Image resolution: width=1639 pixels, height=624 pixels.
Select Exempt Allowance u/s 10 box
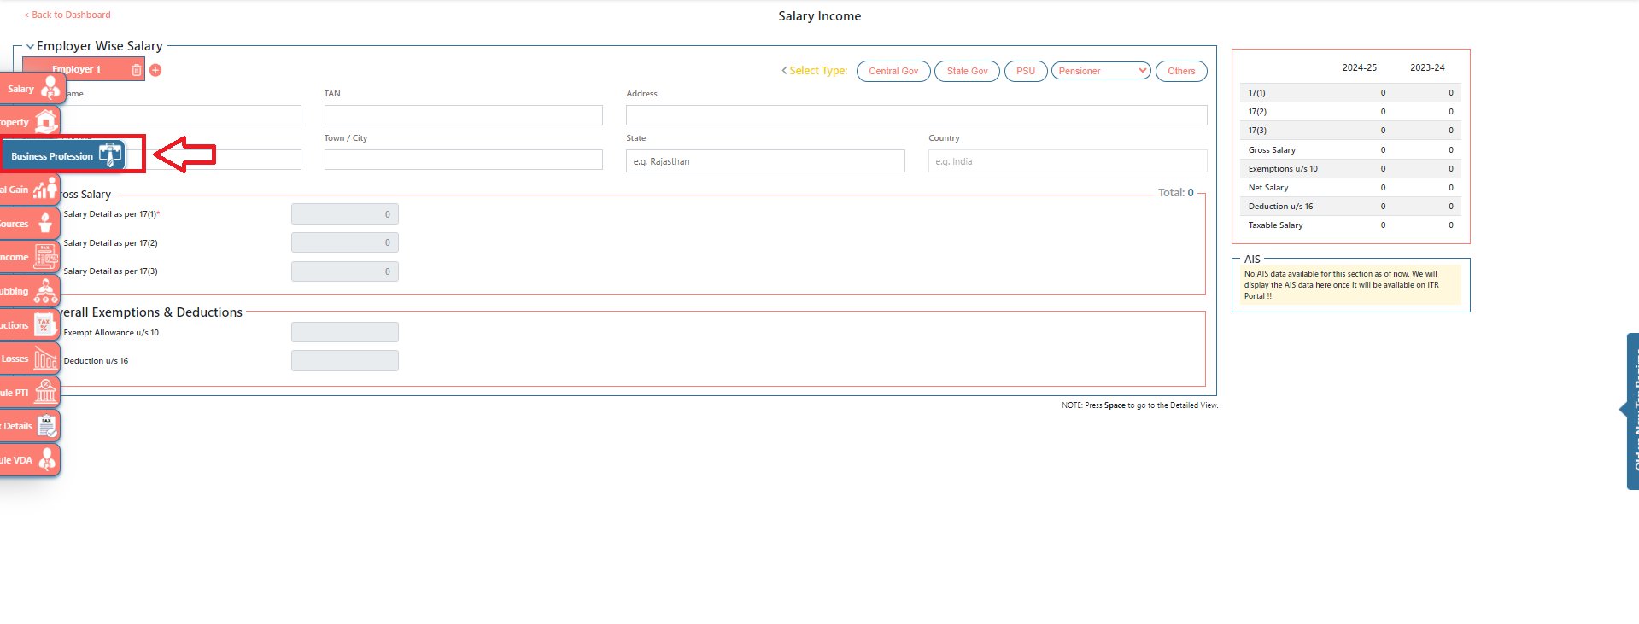point(345,332)
